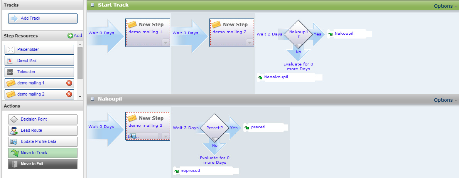Select the Nakoupil? decision diamond
Image resolution: width=459 pixels, height=178 pixels.
[298, 34]
